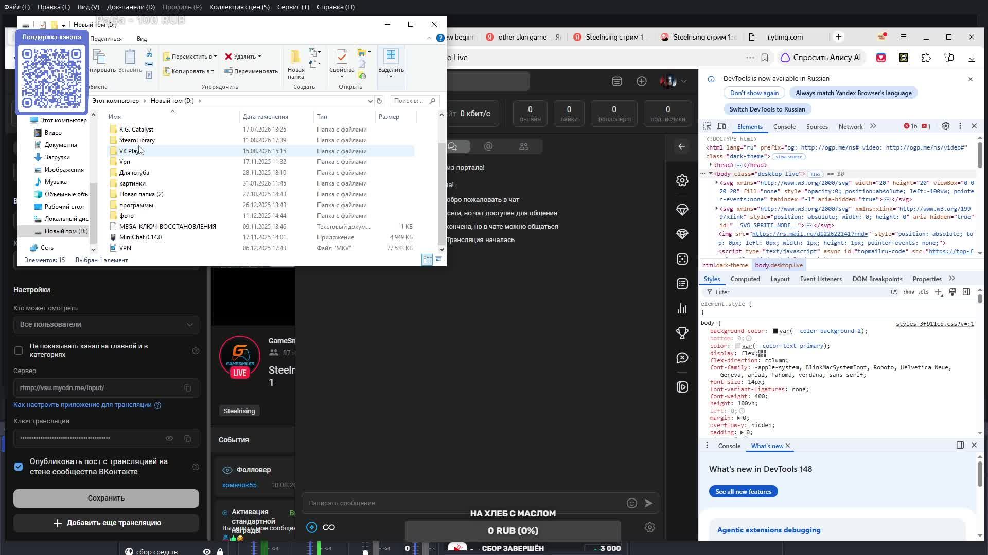The width and height of the screenshot is (988, 555).
Task: Toggle visibility of 'сбор средств' source in OBS
Action: click(x=207, y=551)
